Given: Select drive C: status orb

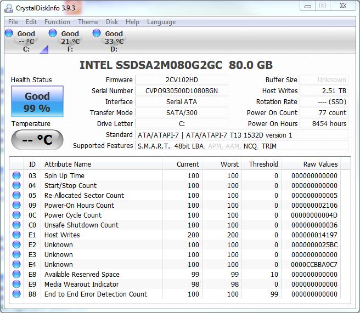Looking at the screenshot, I should (x=9, y=33).
